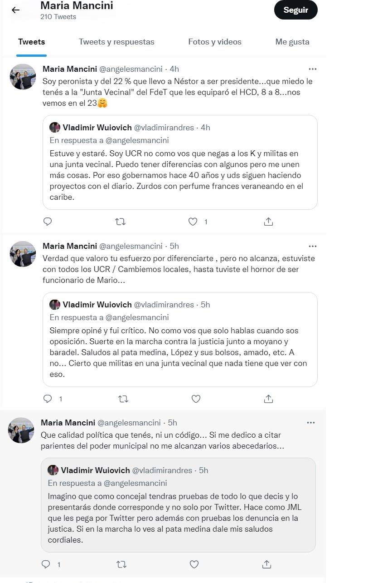Reply to the 'Soy peronista' tweet
This screenshot has width=368, height=583.
pyautogui.click(x=48, y=222)
